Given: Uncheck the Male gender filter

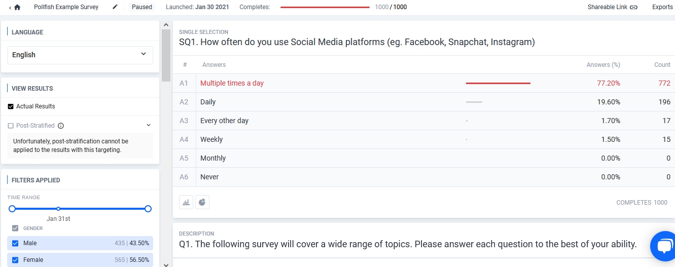Looking at the screenshot, I should click(15, 243).
